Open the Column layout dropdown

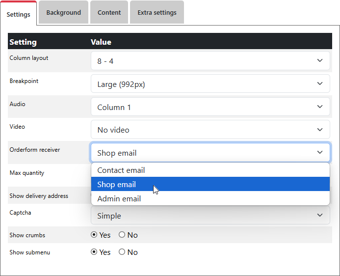pyautogui.click(x=210, y=61)
